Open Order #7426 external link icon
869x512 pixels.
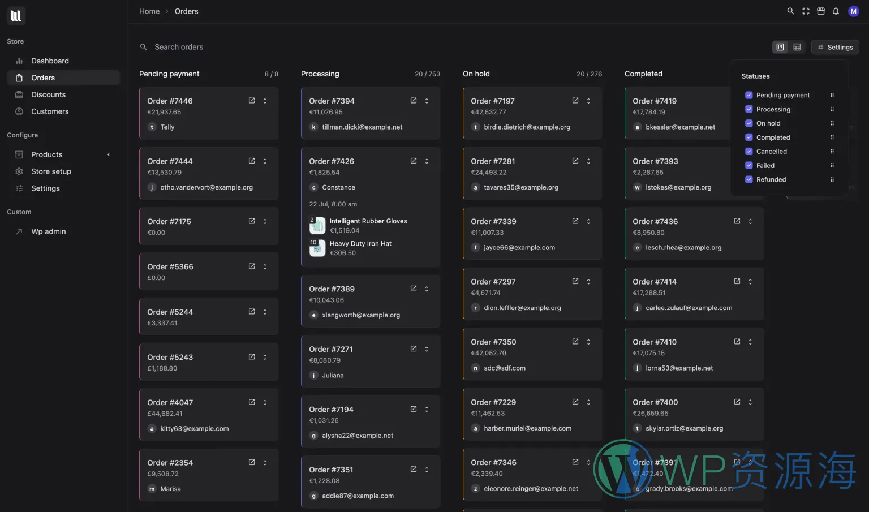point(414,161)
